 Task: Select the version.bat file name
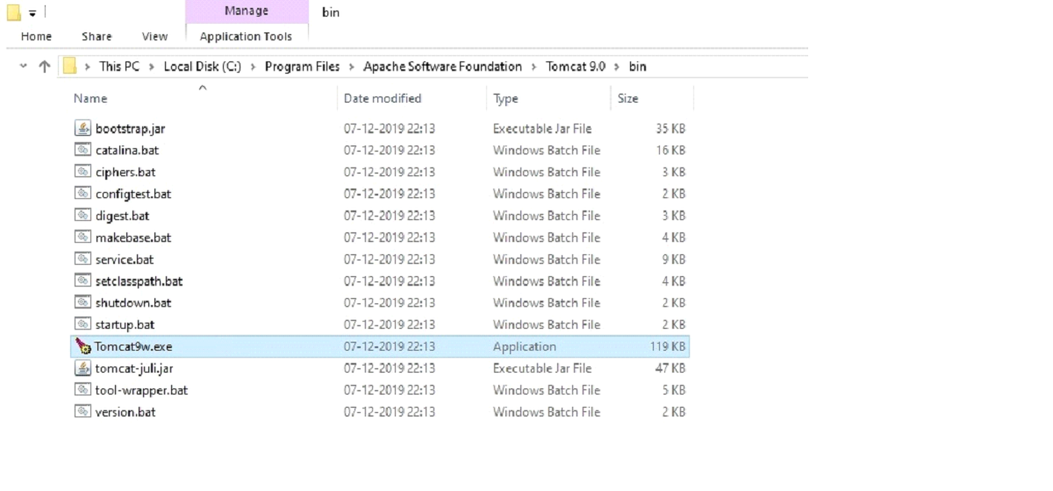click(125, 412)
